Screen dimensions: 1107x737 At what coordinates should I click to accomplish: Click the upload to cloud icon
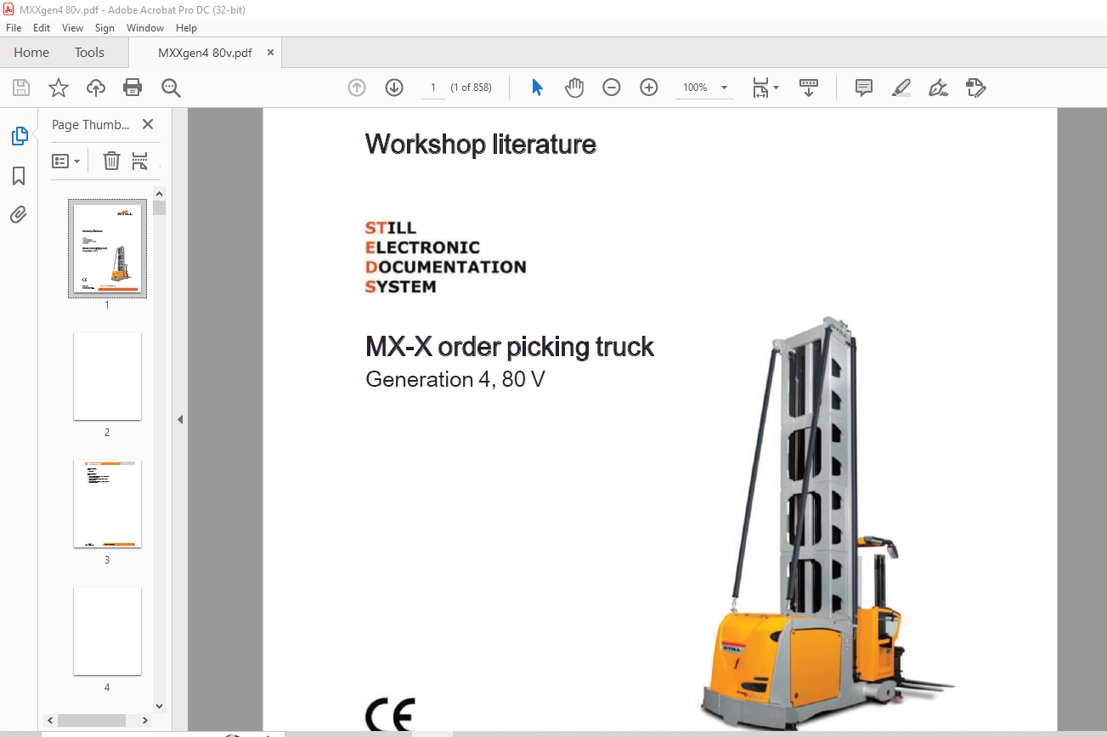click(x=96, y=88)
